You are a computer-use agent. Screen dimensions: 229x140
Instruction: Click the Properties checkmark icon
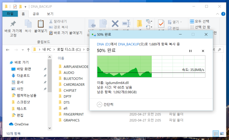click(161, 23)
